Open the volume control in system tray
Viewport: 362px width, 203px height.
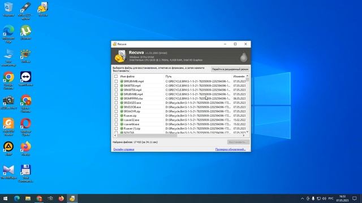[x=324, y=198]
